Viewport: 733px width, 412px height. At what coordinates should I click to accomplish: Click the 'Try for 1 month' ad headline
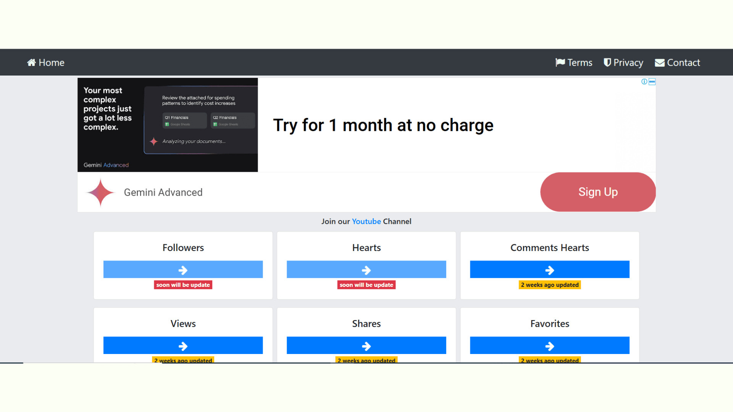(383, 125)
